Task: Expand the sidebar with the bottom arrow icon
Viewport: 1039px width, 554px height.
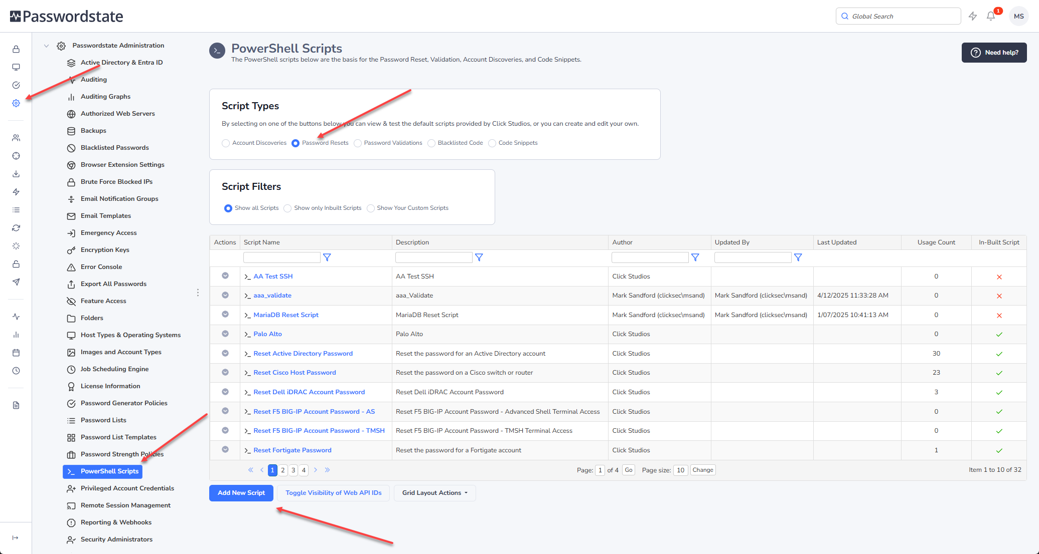Action: coord(16,537)
